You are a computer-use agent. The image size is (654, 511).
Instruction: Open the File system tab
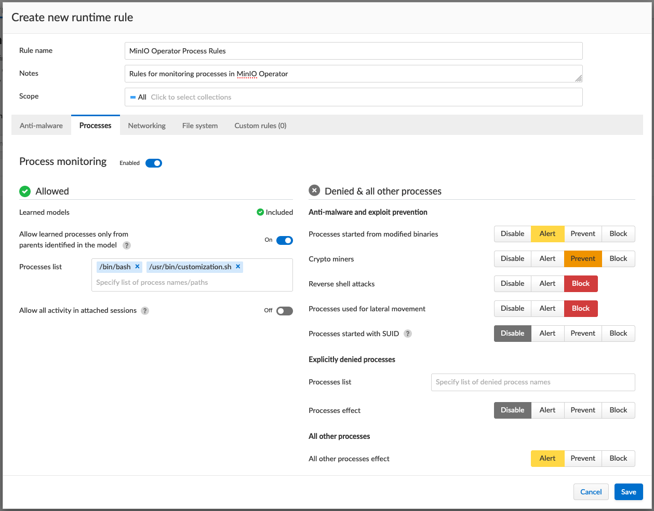[x=200, y=126]
